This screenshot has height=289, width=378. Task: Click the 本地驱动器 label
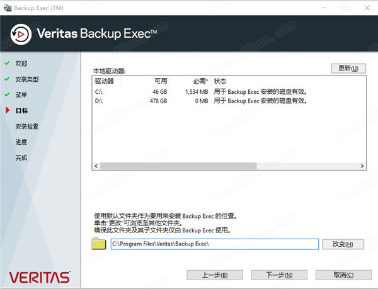coord(109,71)
